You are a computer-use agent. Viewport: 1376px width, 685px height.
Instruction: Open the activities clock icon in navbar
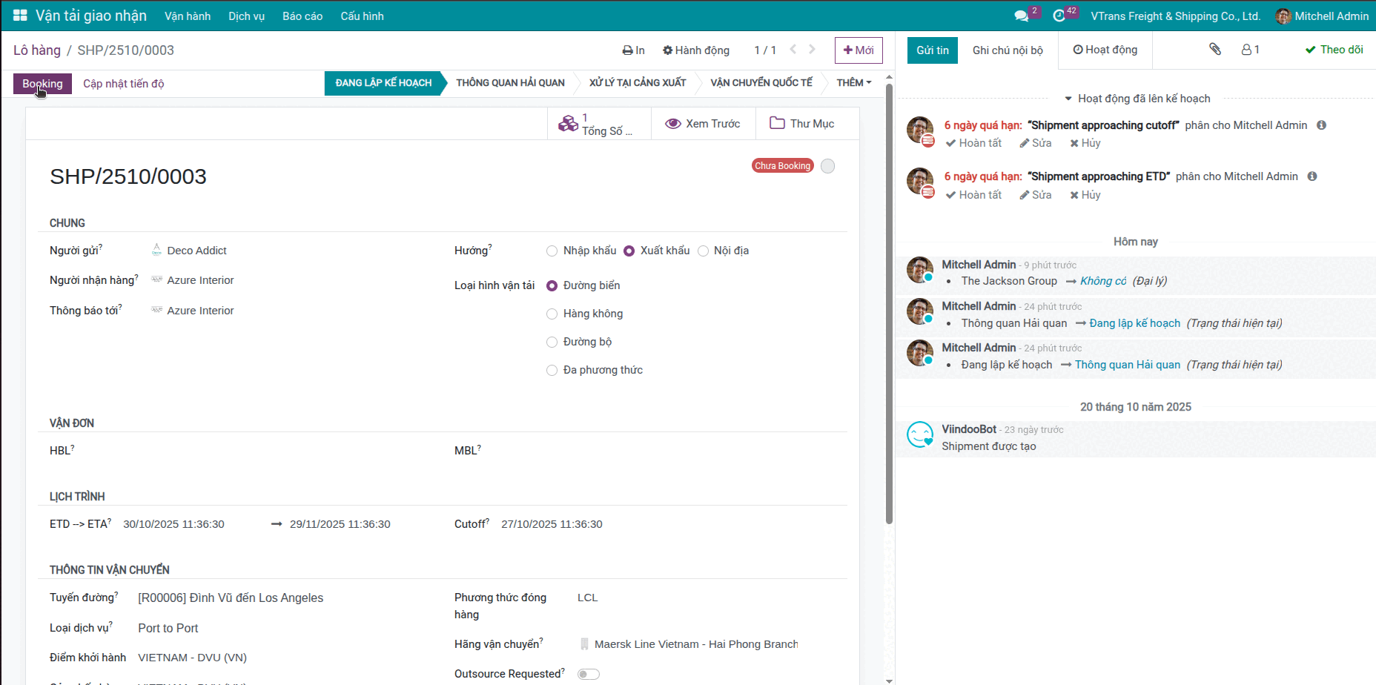coord(1059,16)
